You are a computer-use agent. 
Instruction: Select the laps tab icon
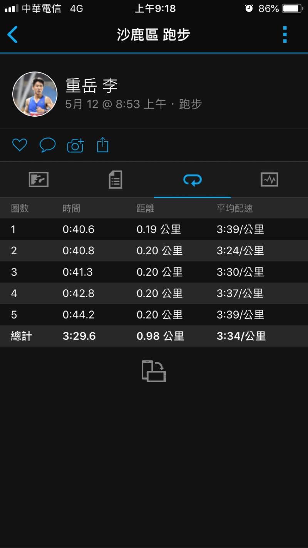pyautogui.click(x=192, y=179)
